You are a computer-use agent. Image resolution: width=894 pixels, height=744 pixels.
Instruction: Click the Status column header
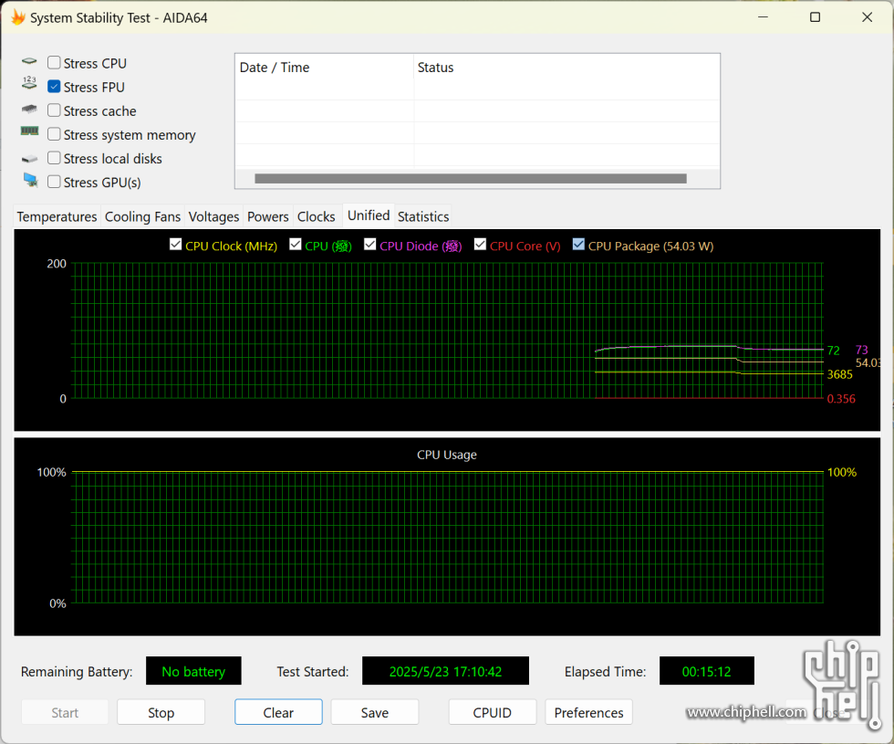point(567,68)
